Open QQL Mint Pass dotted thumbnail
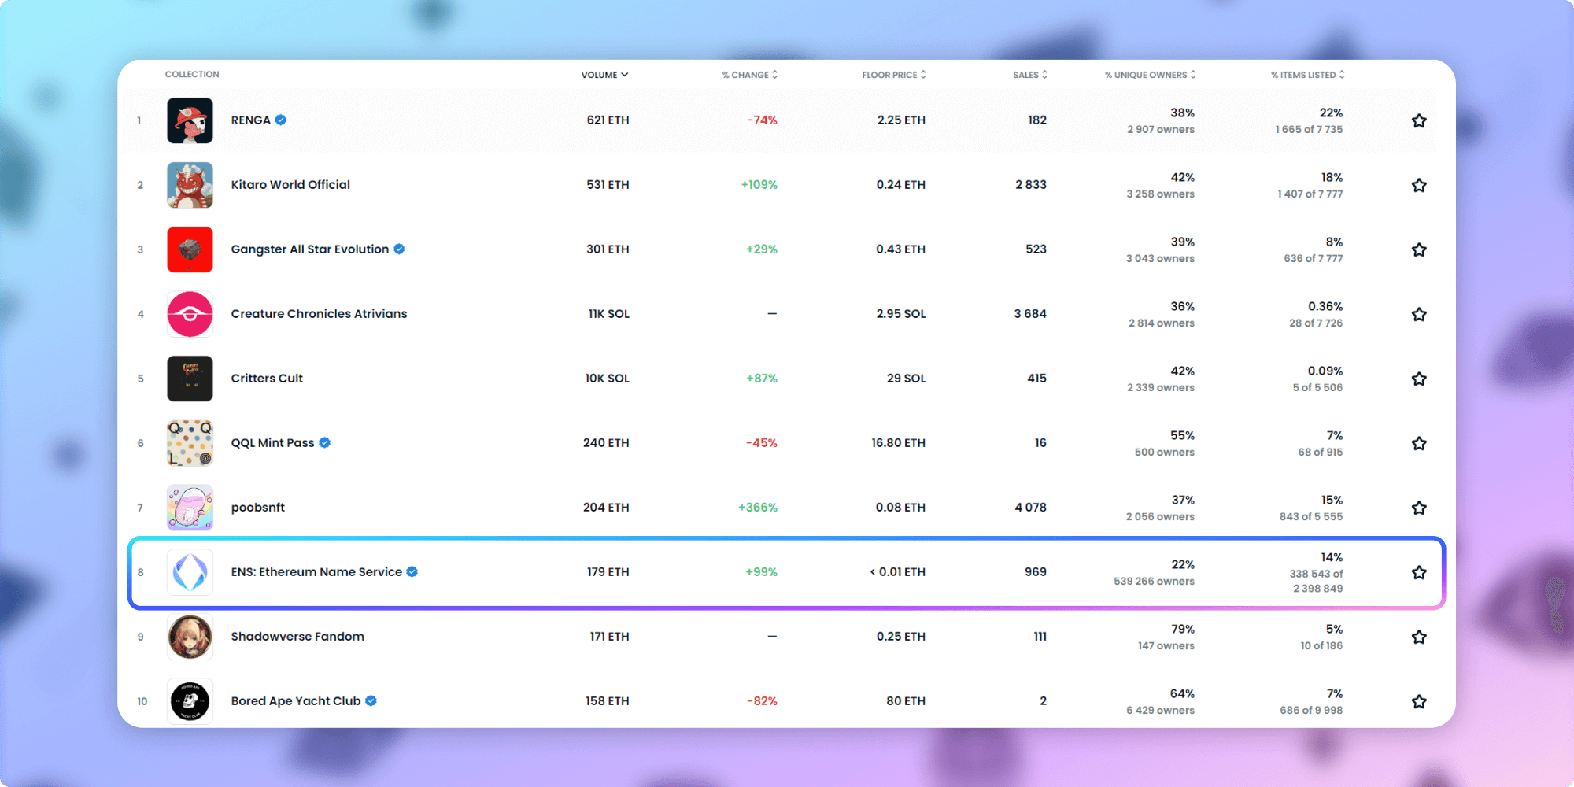 pos(190,443)
